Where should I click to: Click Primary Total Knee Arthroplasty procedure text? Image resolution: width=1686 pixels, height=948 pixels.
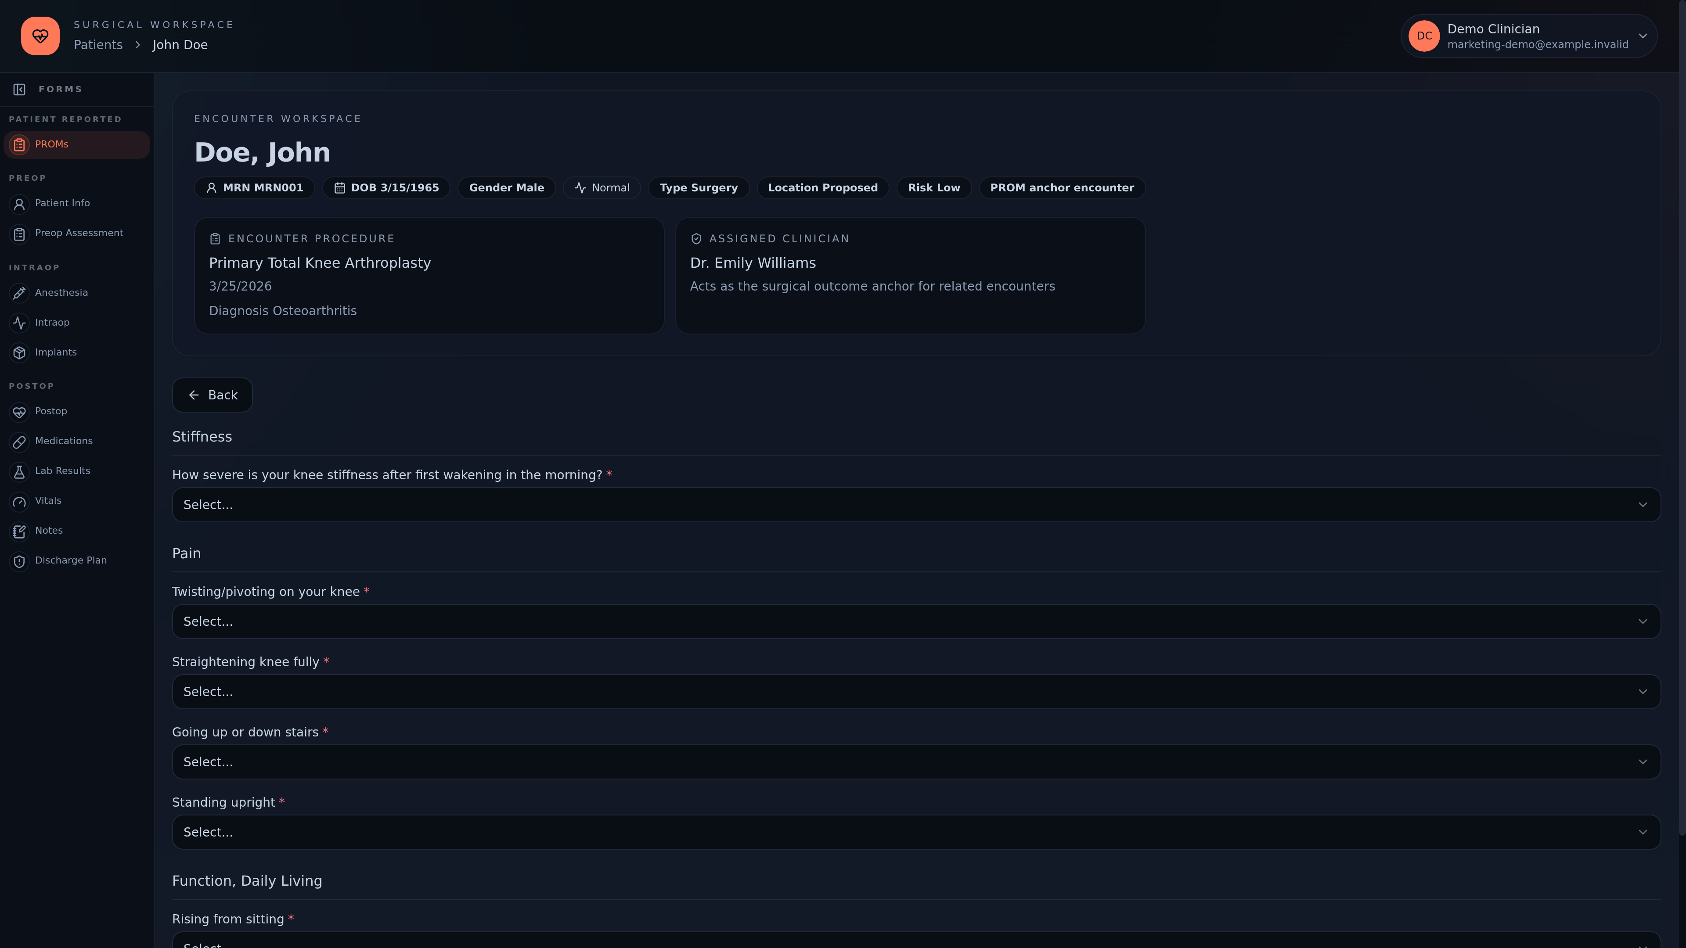click(319, 263)
